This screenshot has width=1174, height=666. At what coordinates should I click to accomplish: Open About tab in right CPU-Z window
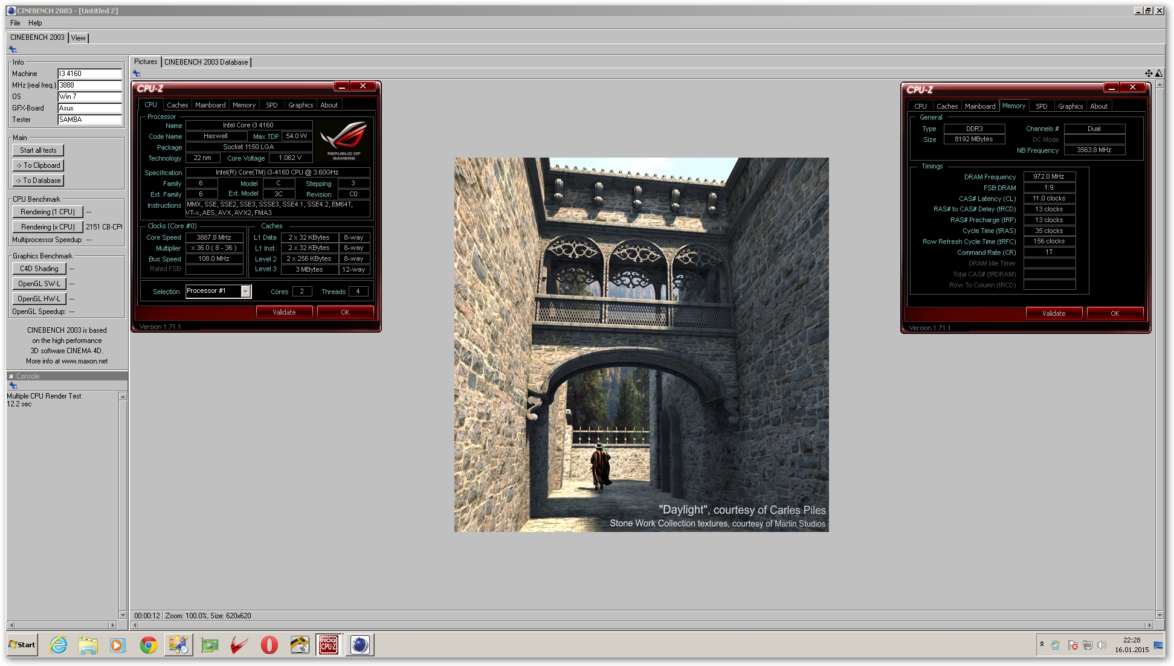(x=1099, y=106)
